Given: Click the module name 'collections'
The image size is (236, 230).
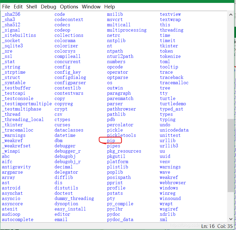Looking at the screenshot, I should (69, 35).
